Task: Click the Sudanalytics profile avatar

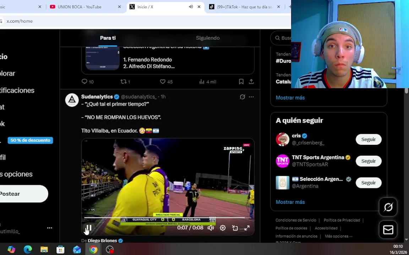Action: (x=72, y=100)
